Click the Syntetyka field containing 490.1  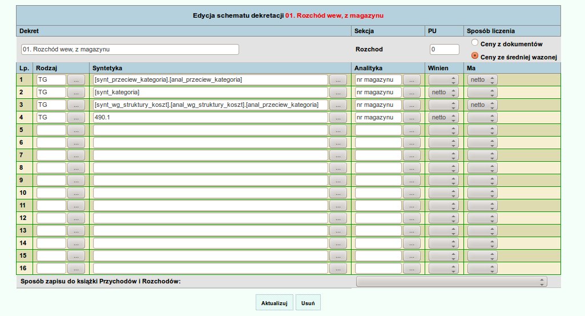pos(210,118)
